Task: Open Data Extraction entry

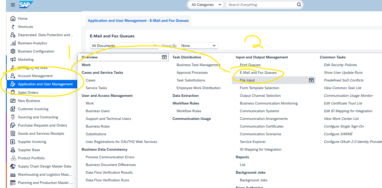Action: 185,96
